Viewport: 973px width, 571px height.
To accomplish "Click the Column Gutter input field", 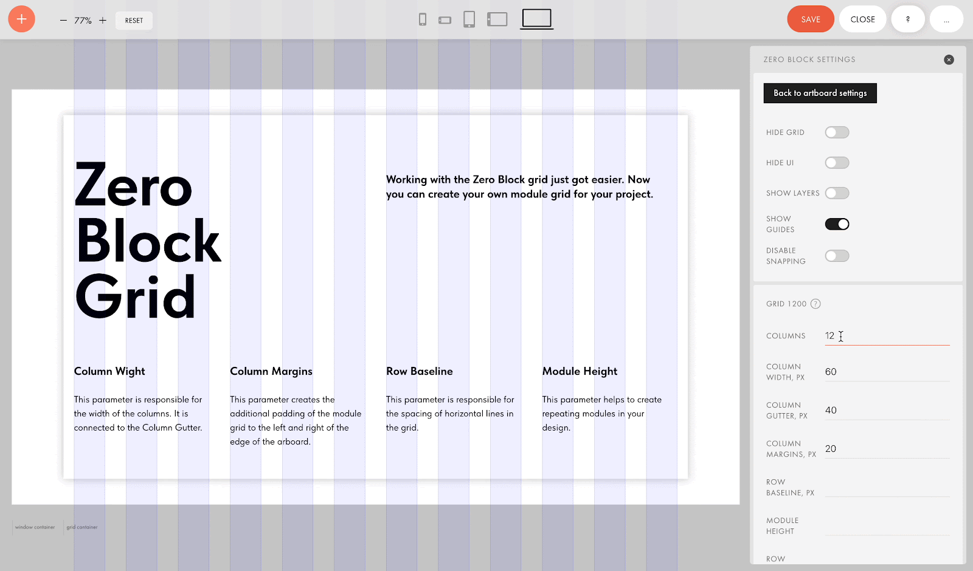I will pyautogui.click(x=886, y=411).
